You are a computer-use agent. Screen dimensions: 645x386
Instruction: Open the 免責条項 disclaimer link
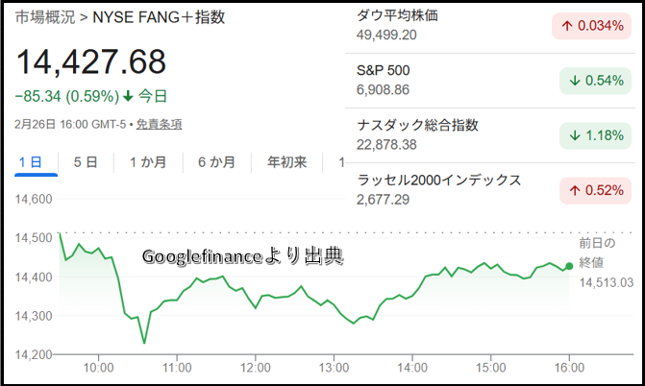tap(159, 124)
